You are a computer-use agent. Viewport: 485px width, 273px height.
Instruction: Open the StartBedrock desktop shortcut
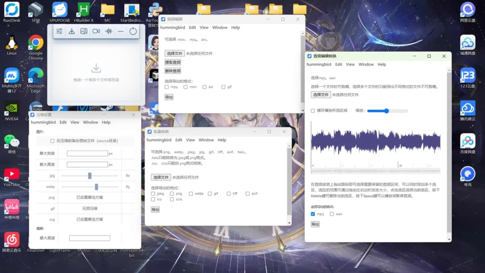tap(132, 12)
